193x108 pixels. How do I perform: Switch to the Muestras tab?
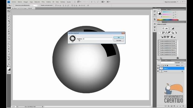coord(164,9)
